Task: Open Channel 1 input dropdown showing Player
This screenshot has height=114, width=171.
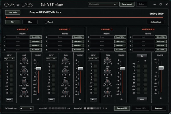Action: tap(9, 59)
